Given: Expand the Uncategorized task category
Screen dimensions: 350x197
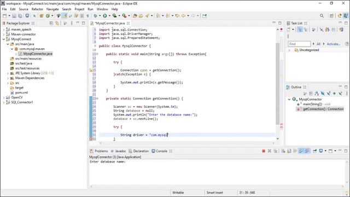Looking at the screenshot, I should [289, 50].
